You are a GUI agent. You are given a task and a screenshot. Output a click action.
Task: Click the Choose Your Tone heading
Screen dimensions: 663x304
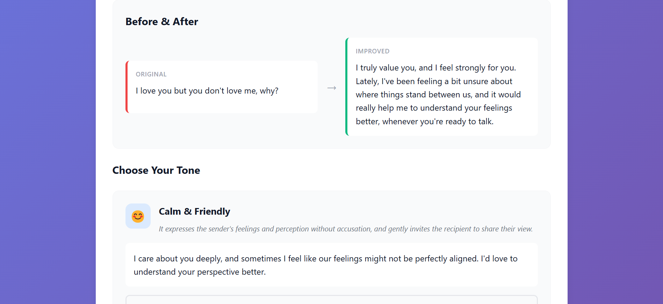pyautogui.click(x=156, y=170)
